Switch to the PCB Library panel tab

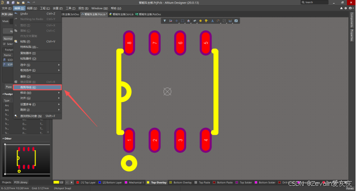pyautogui.click(x=21, y=182)
